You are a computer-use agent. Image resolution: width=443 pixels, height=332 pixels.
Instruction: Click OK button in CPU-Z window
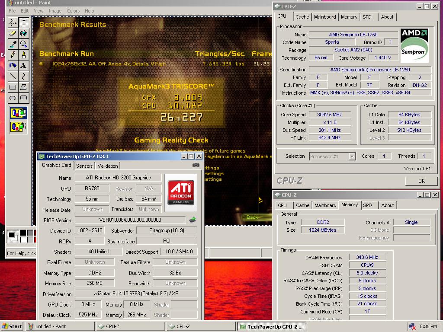click(421, 181)
